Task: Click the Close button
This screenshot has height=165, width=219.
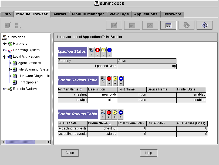Action: (70, 153)
